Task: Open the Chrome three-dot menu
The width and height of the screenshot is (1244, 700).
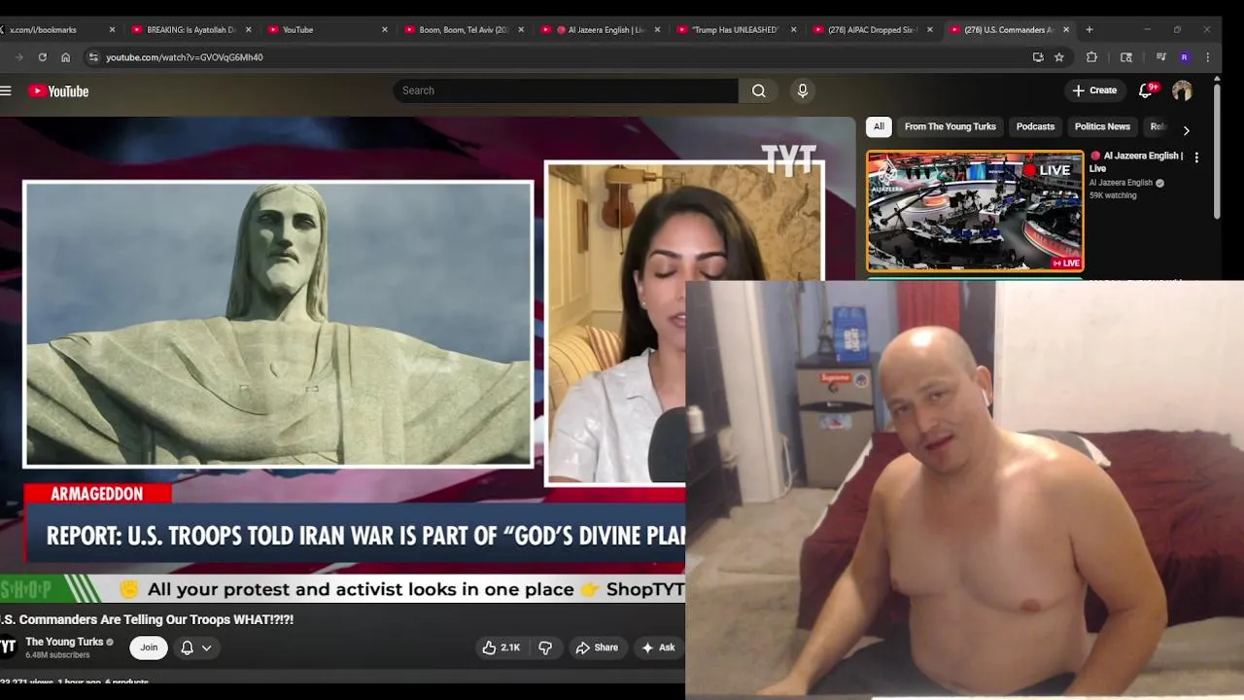Action: [x=1207, y=57]
